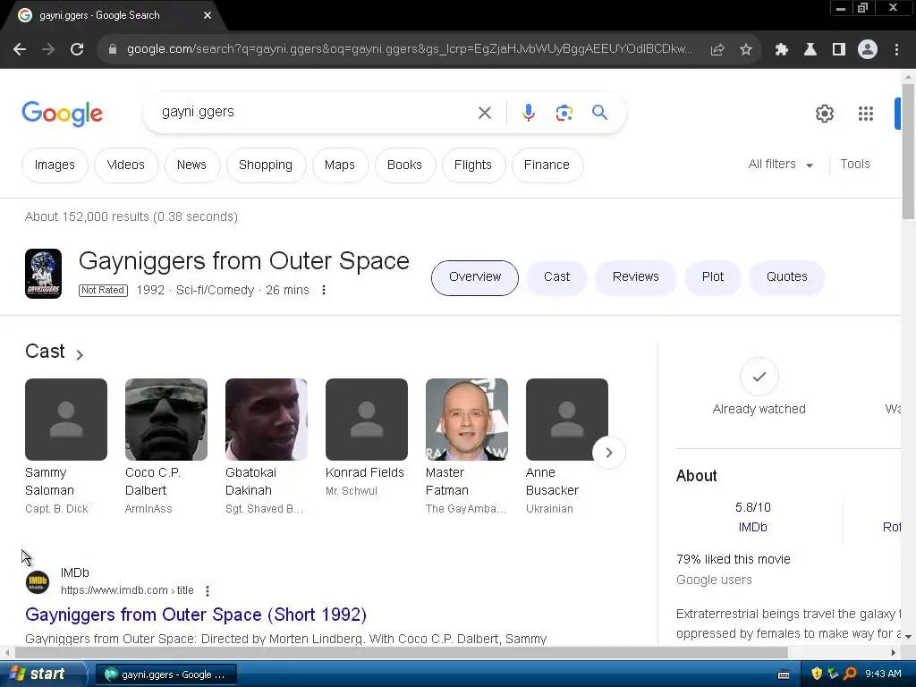Clear the search box with the X
Image resolution: width=916 pixels, height=687 pixels.
click(x=485, y=113)
